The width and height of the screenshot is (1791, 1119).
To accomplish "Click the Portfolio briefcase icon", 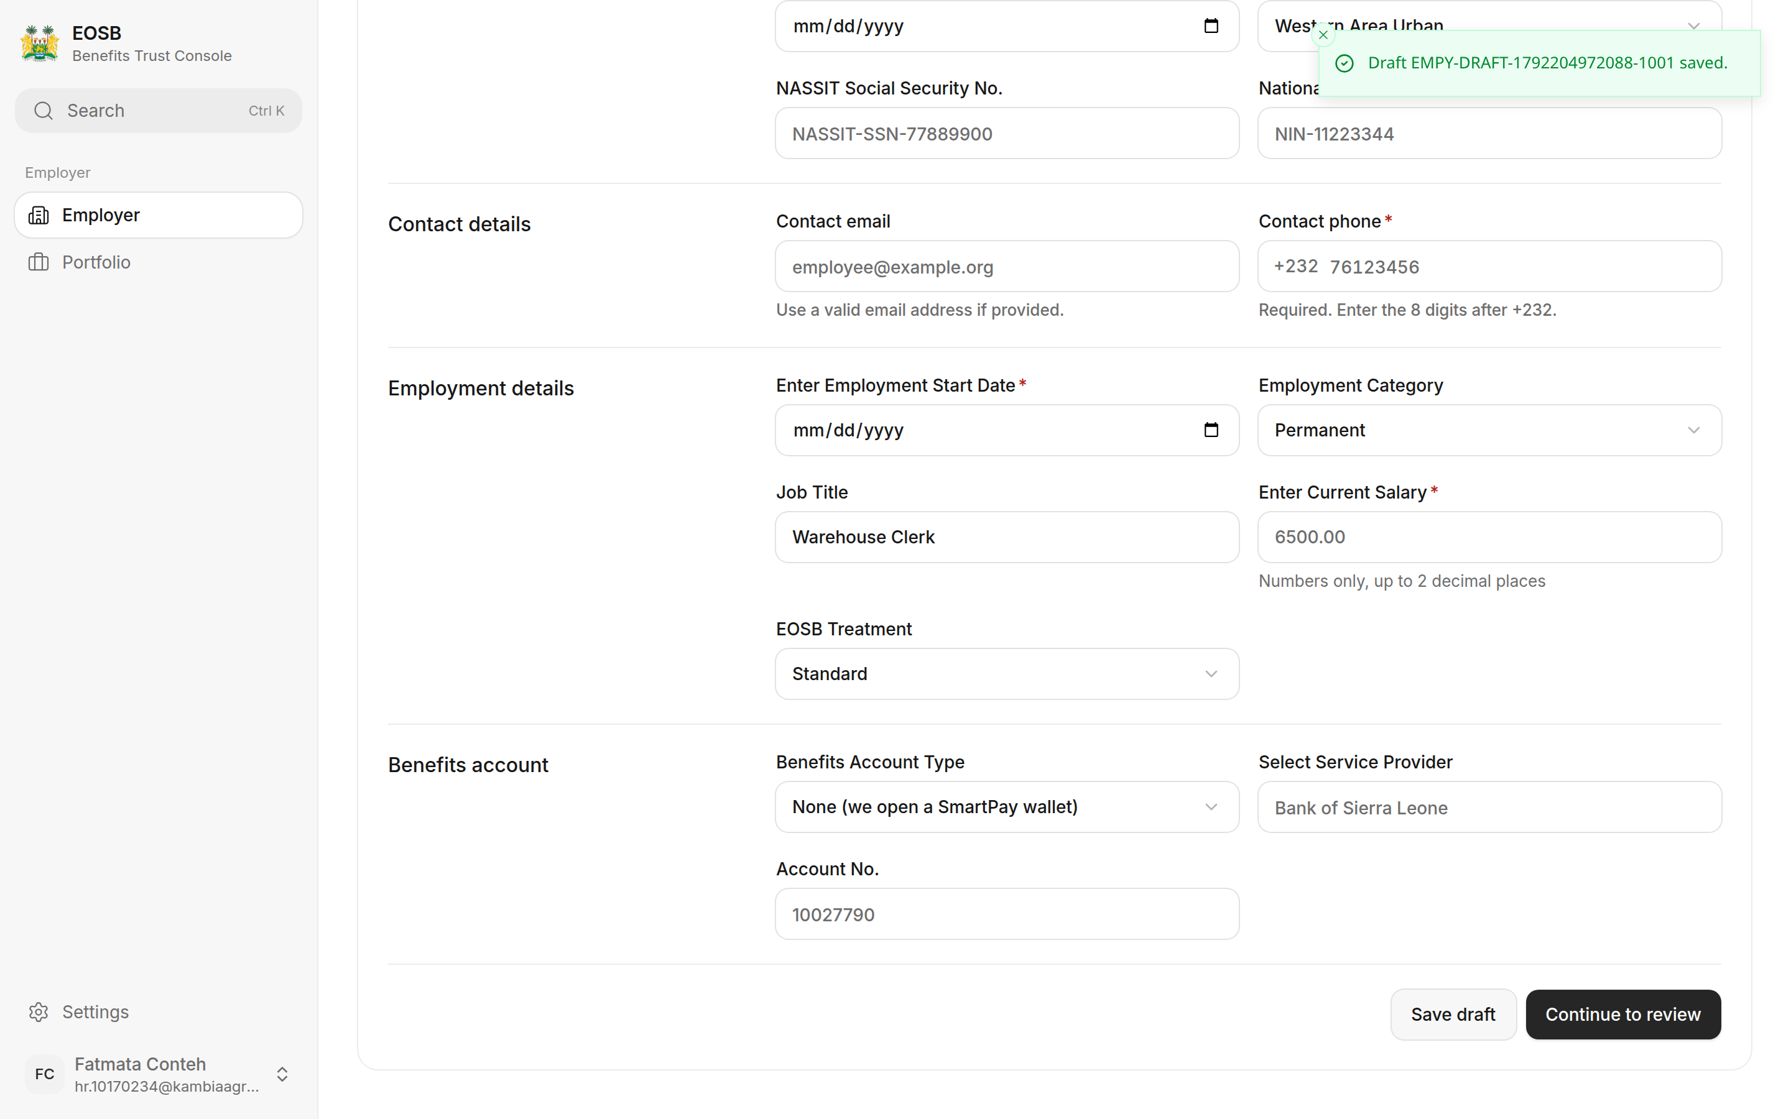I will tap(39, 262).
